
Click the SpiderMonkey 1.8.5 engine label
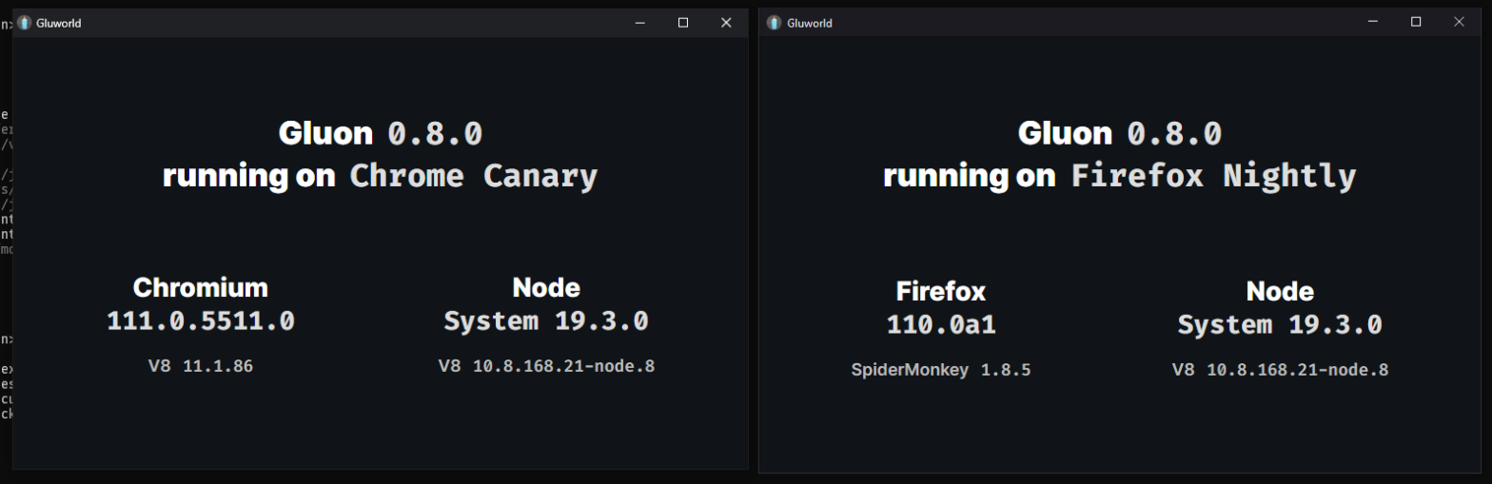pyautogui.click(x=941, y=369)
